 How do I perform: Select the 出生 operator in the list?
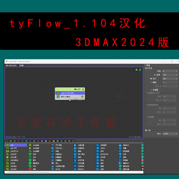[x=16, y=145]
